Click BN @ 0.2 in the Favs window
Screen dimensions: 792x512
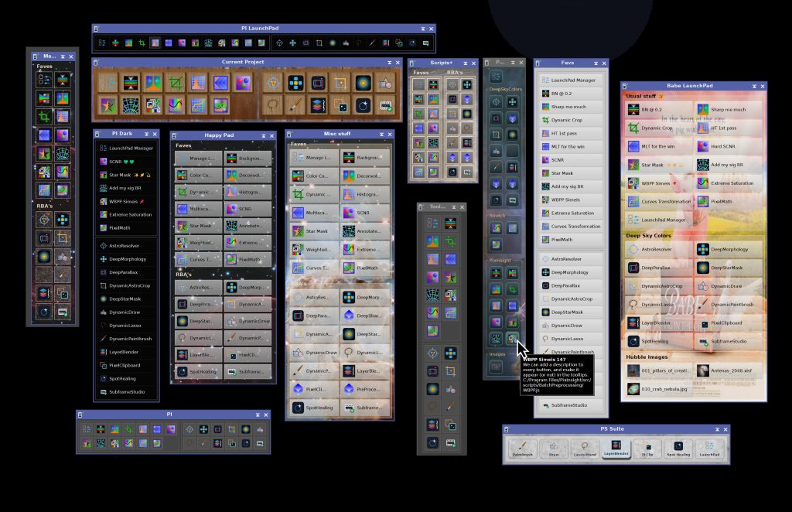tap(571, 94)
